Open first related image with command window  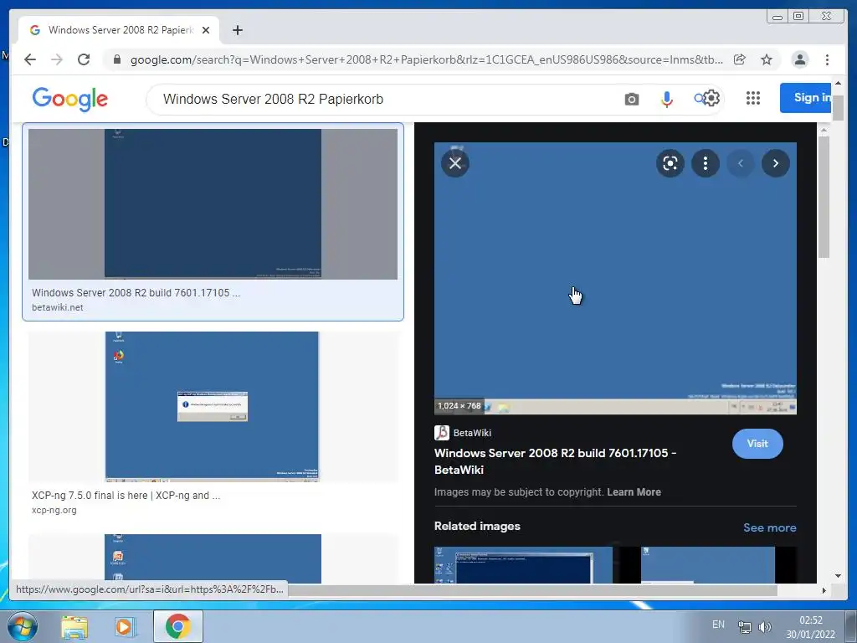523,565
